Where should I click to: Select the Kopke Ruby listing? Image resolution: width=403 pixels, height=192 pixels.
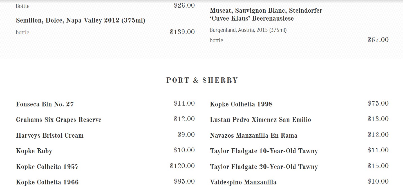point(34,151)
